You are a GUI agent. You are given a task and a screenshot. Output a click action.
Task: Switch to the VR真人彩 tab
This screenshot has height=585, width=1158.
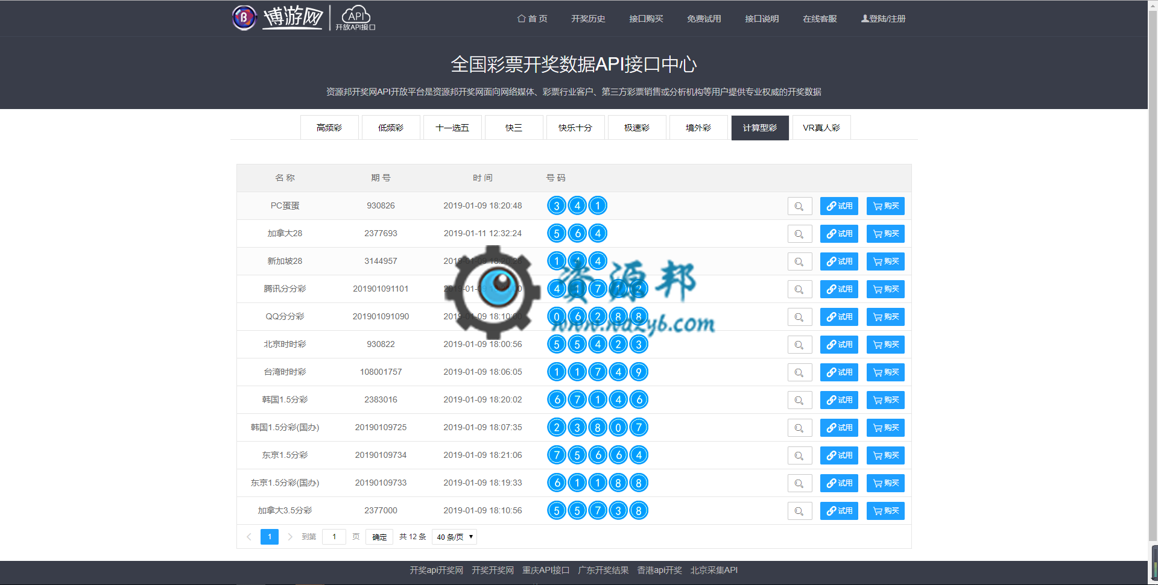coord(821,128)
